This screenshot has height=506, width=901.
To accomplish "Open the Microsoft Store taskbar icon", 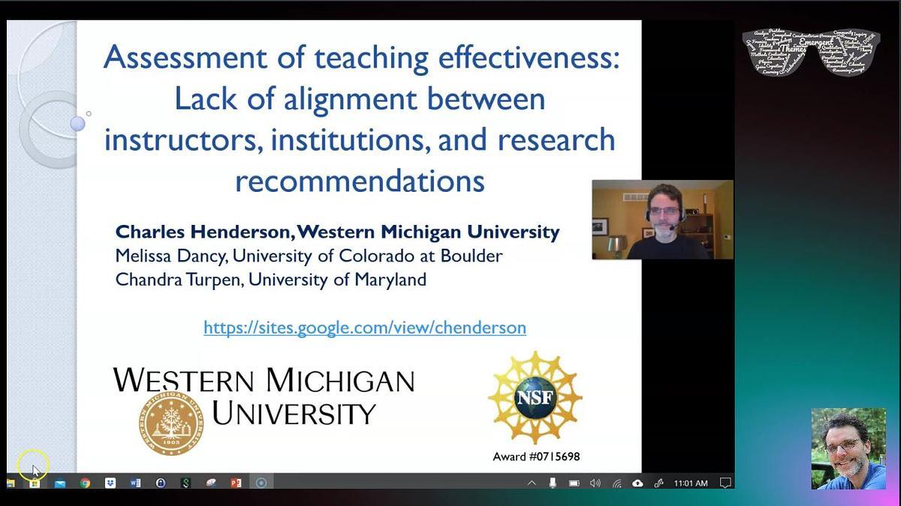I will tap(35, 484).
